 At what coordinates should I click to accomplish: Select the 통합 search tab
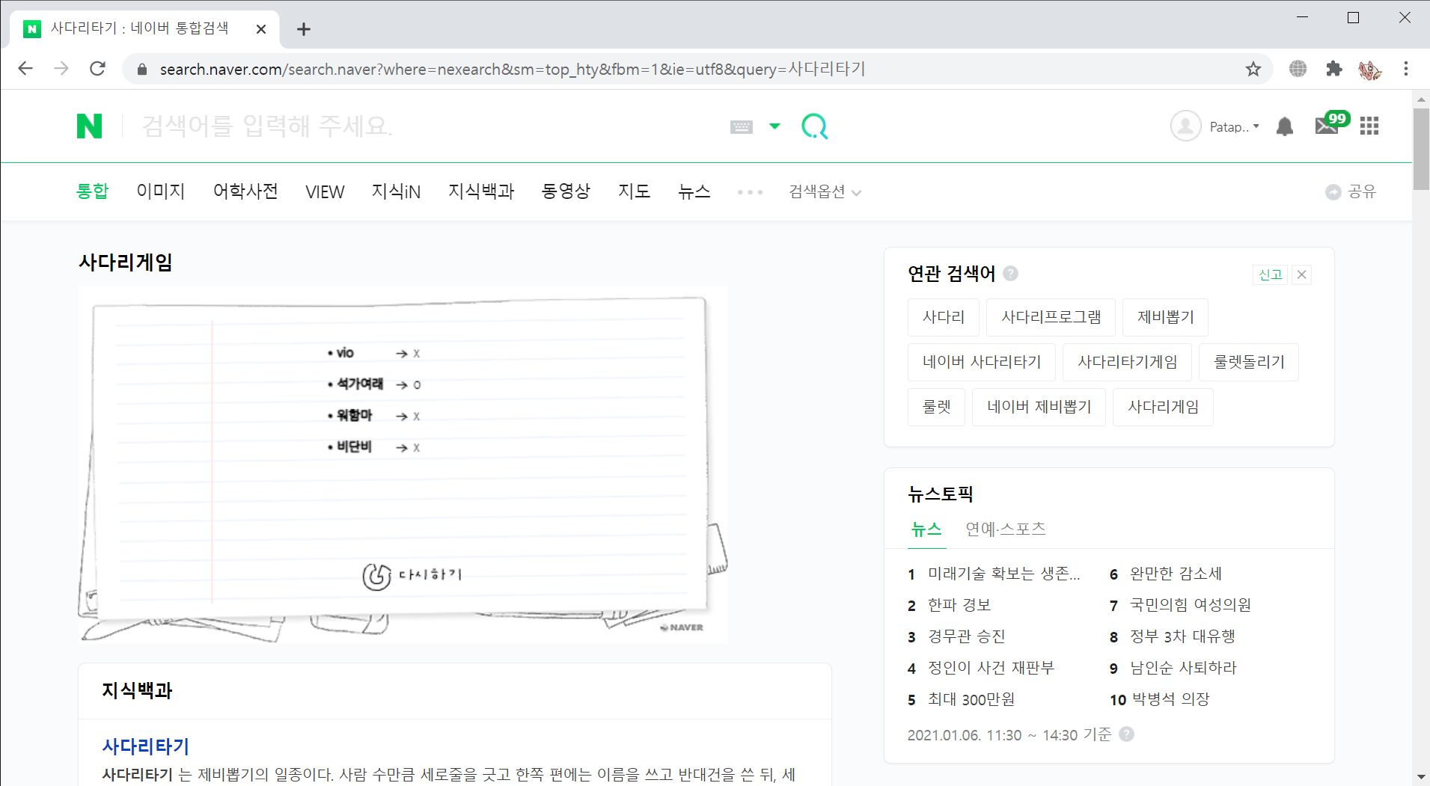92,191
